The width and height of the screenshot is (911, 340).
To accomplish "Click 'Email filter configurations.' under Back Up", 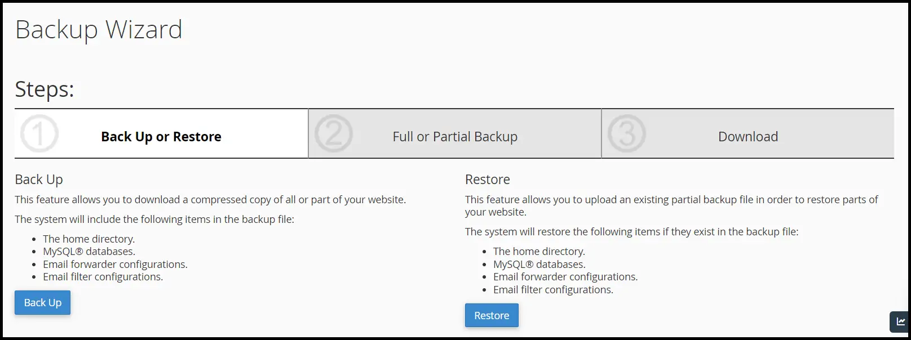I will click(x=103, y=277).
